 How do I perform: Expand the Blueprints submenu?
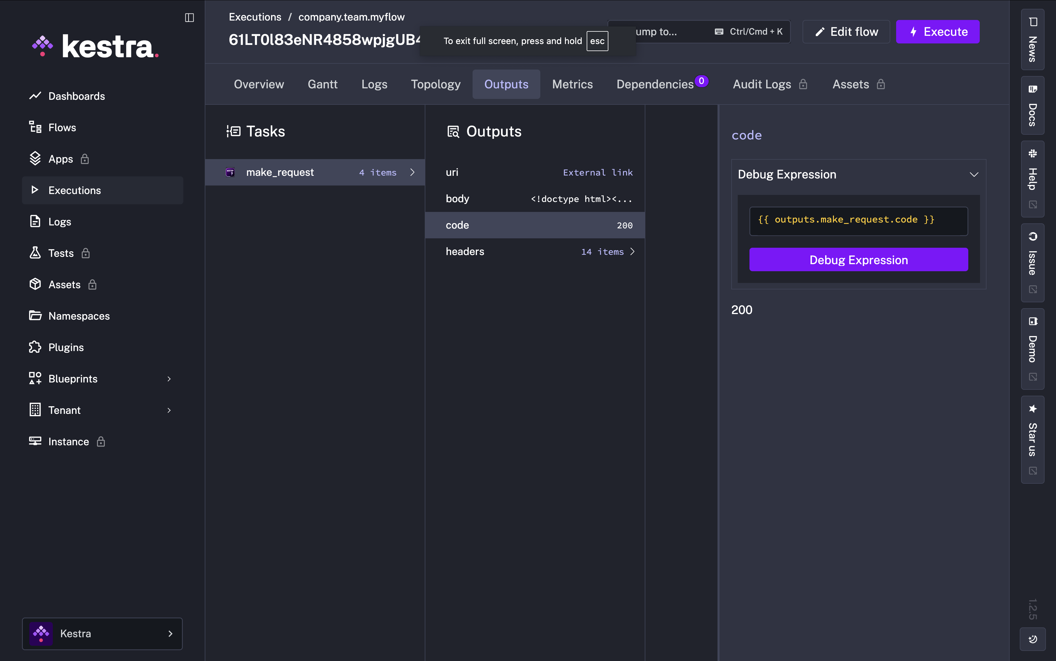click(x=169, y=379)
